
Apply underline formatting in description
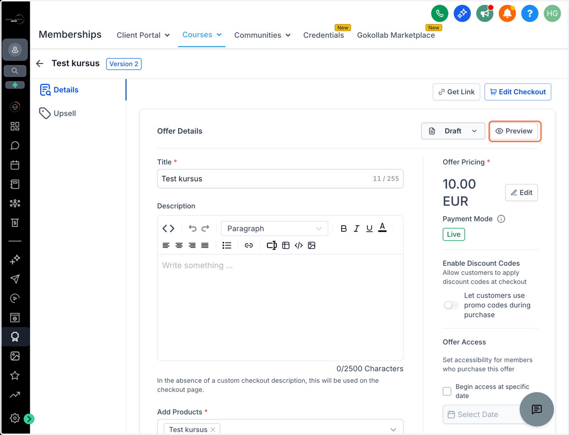pyautogui.click(x=369, y=228)
